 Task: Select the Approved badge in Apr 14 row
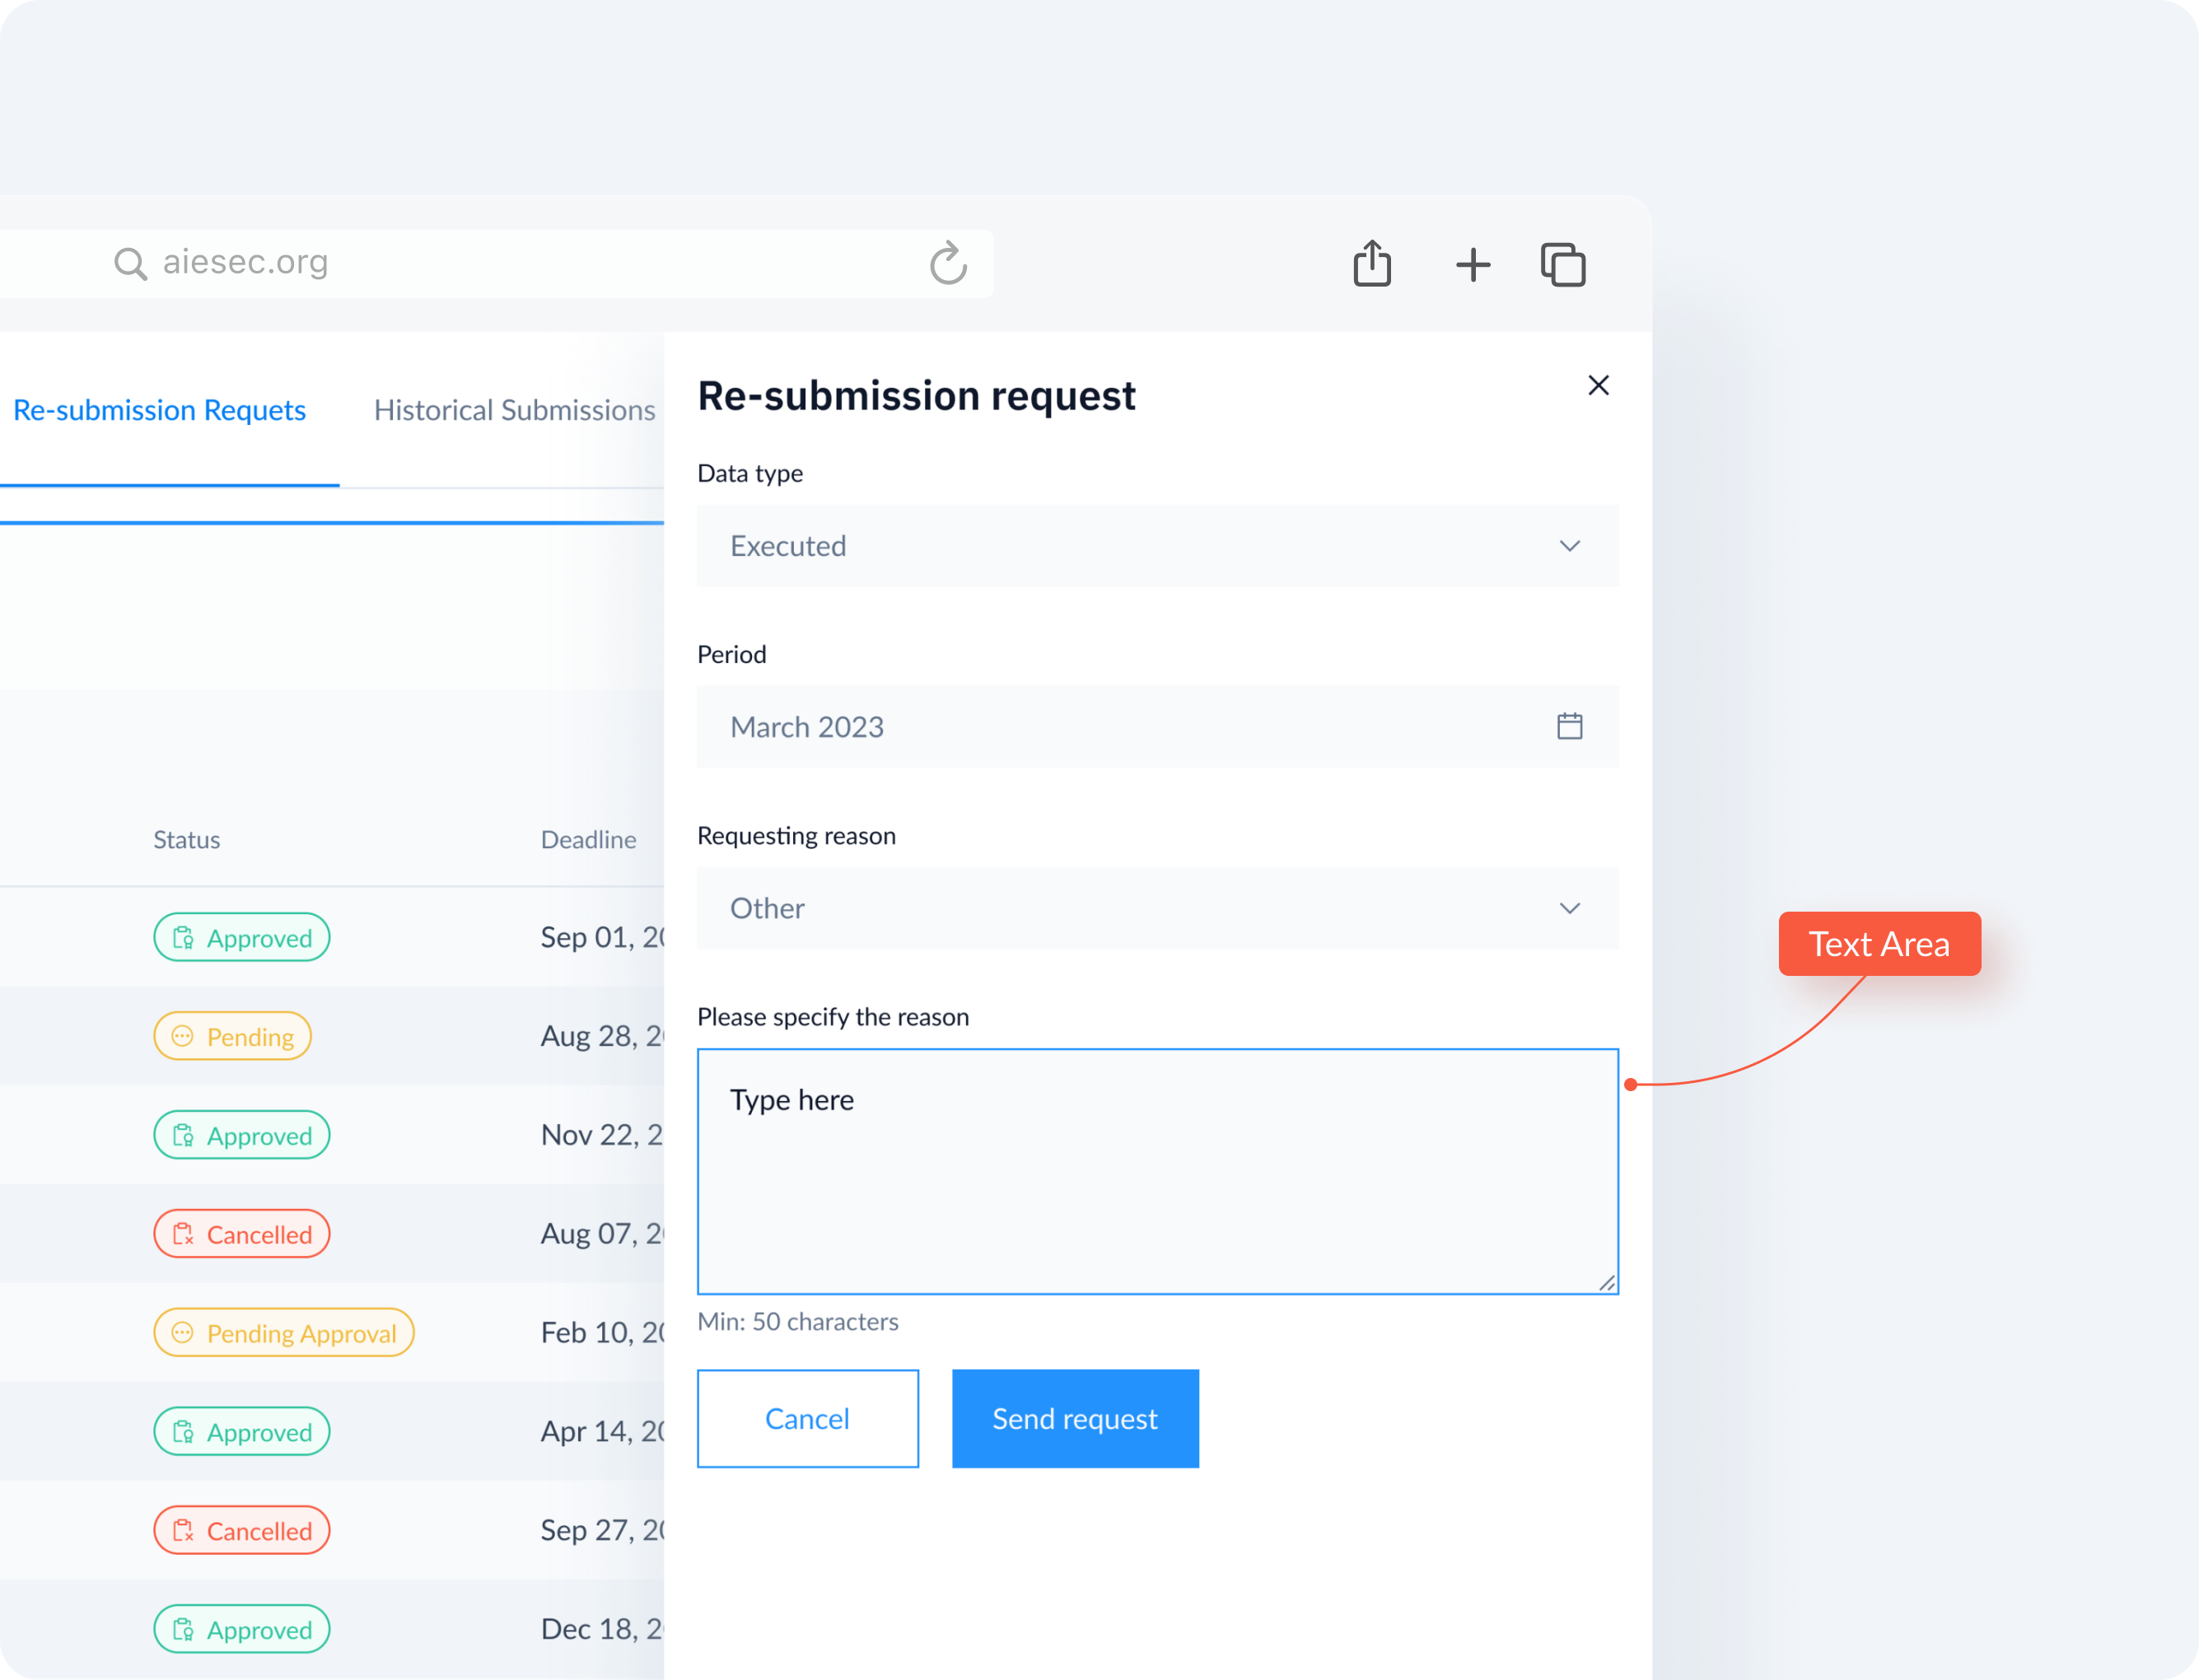241,1432
